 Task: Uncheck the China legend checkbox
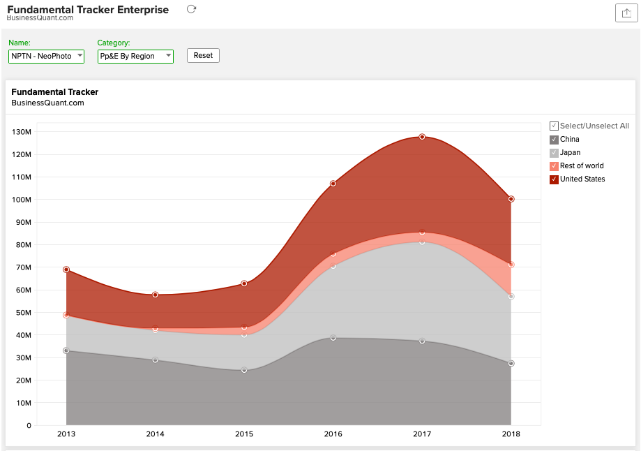(554, 140)
